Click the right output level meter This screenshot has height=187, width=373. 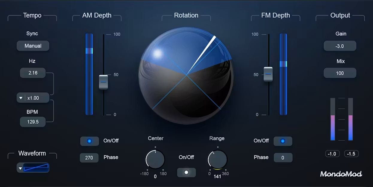point(351,119)
